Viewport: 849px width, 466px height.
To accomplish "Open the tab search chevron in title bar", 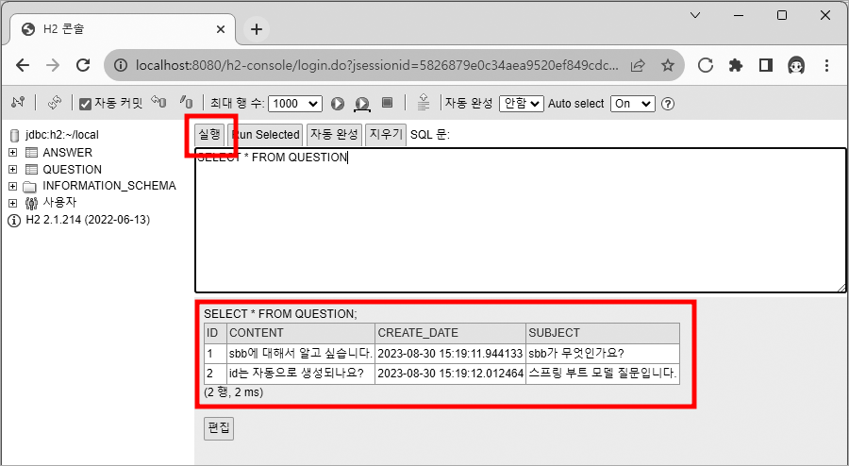I will pos(696,15).
